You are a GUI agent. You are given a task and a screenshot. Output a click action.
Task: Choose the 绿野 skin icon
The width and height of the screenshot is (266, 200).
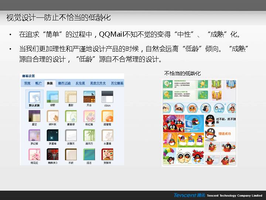coord(52,97)
